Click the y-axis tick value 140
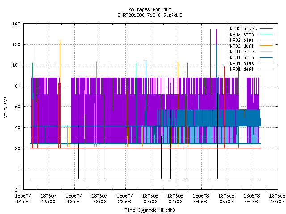The height and width of the screenshot is (214, 286). click(16, 24)
